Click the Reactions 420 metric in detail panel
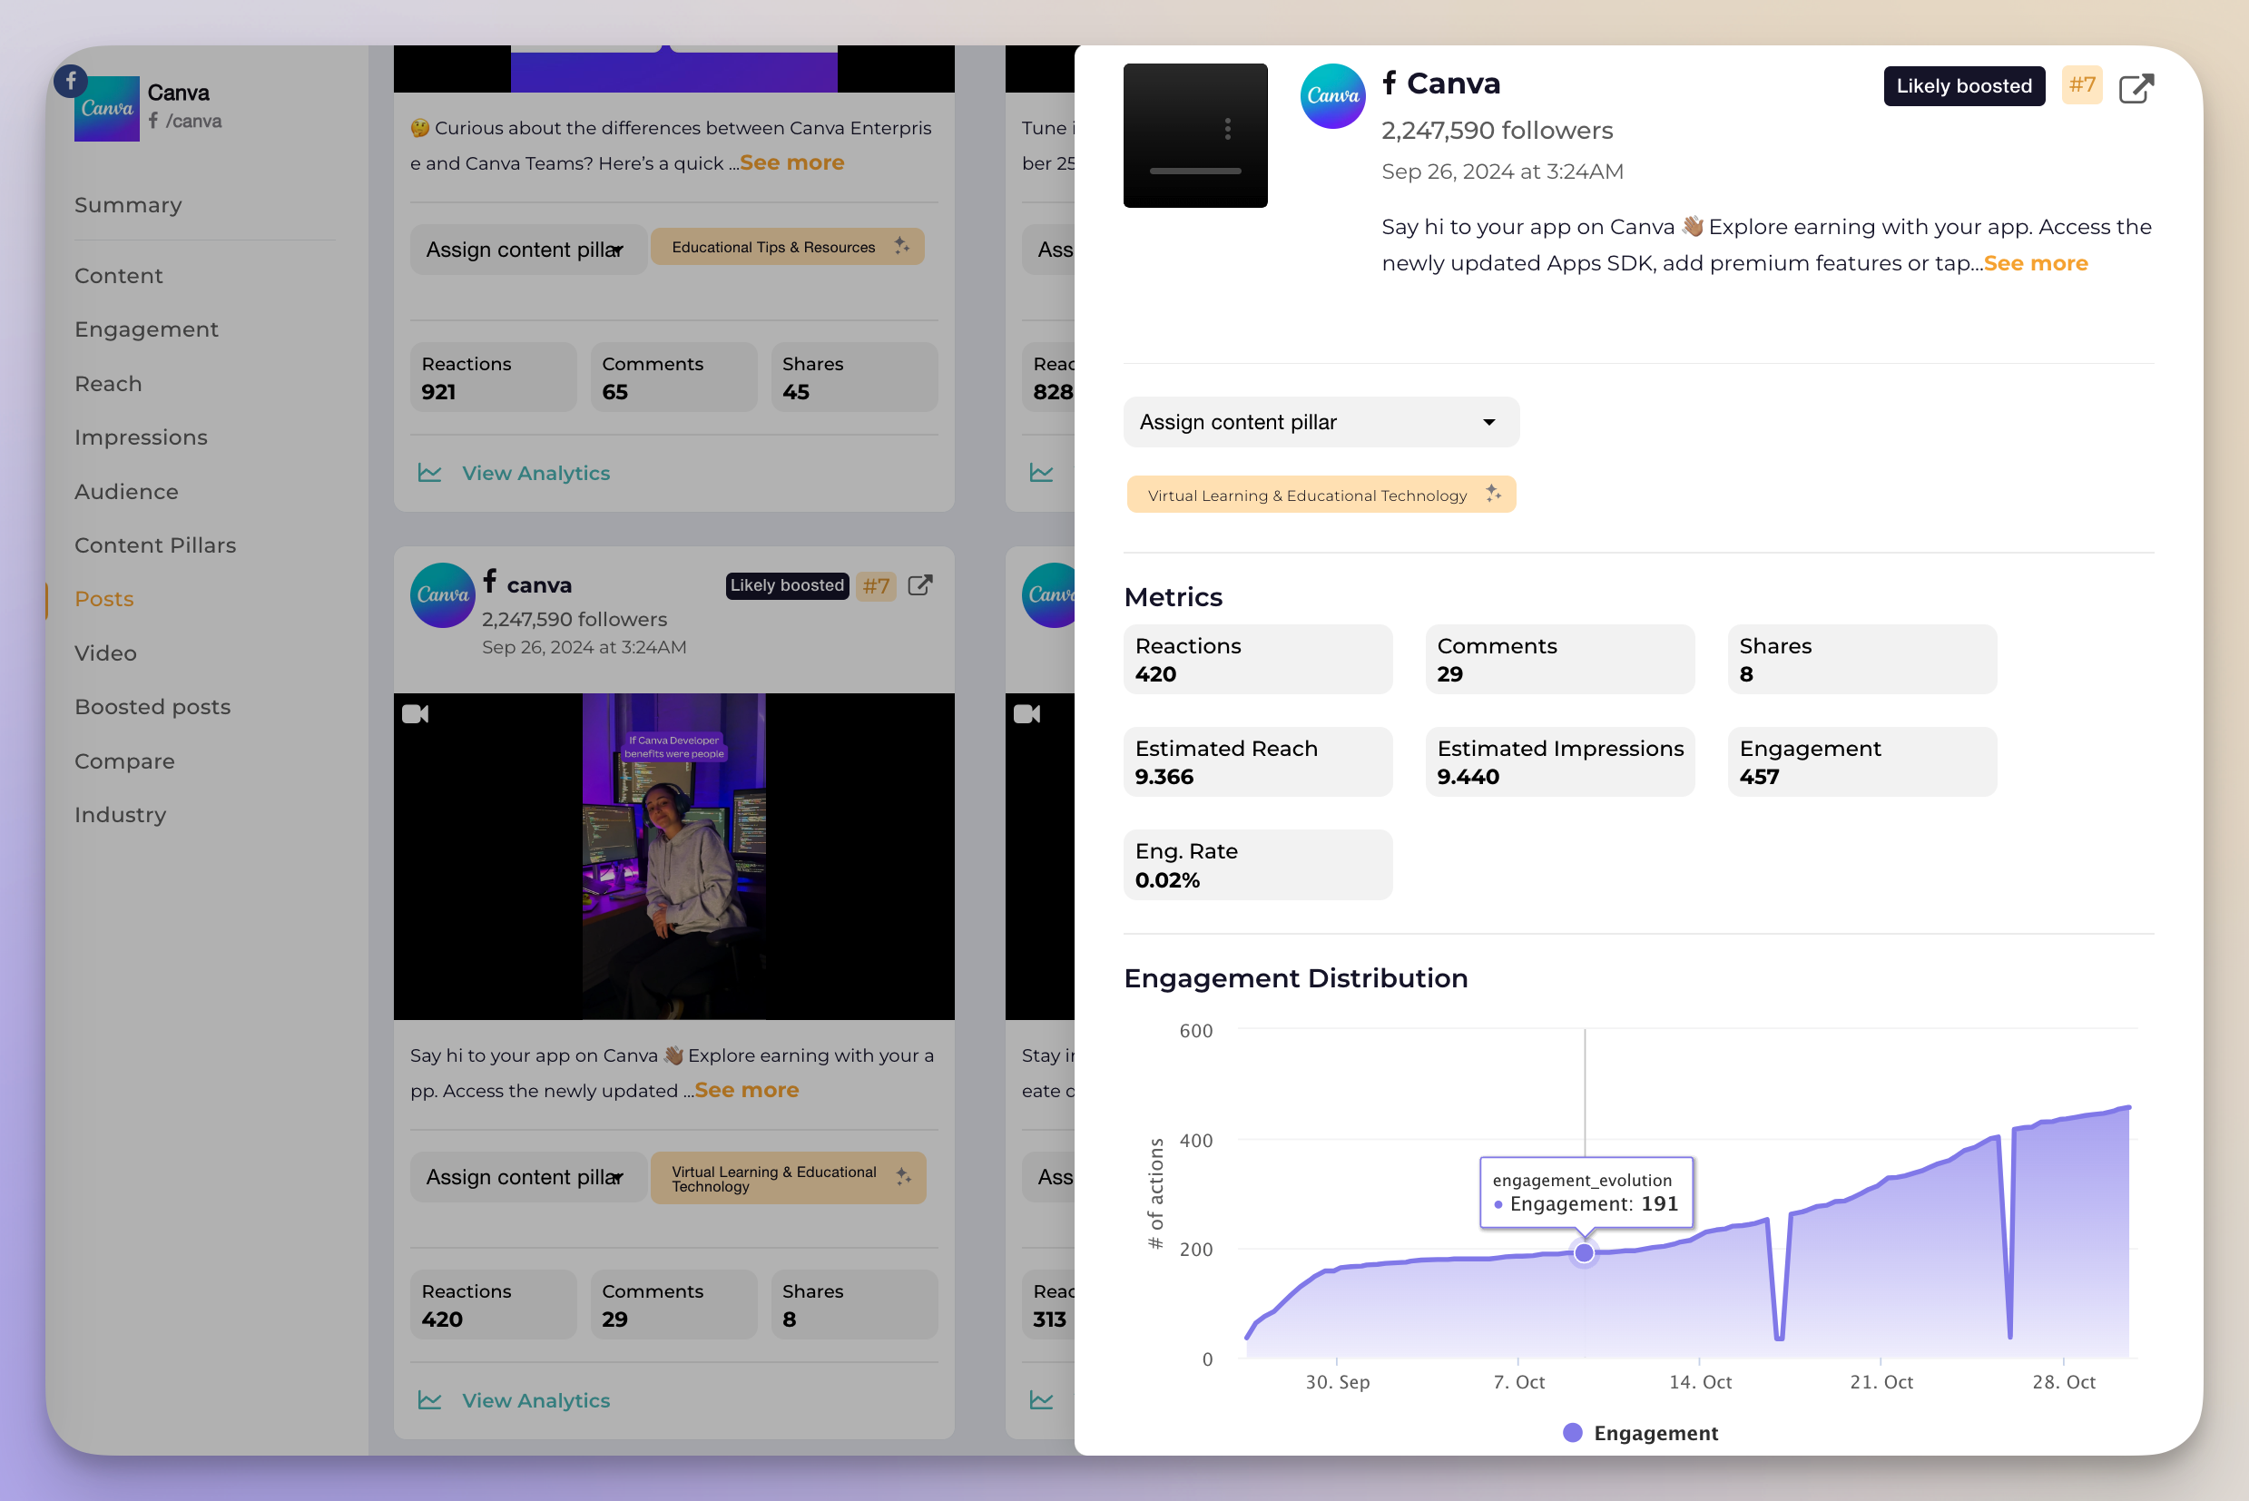Image resolution: width=2249 pixels, height=1501 pixels. coord(1258,660)
